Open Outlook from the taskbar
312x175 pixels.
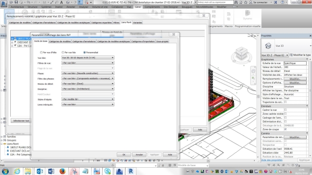click(39, 171)
